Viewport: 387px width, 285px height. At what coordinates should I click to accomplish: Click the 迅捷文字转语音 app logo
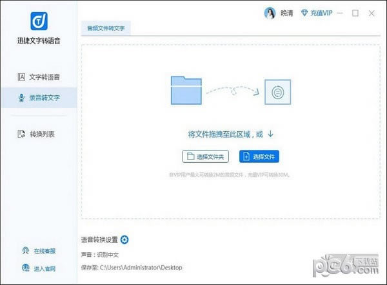pos(38,19)
